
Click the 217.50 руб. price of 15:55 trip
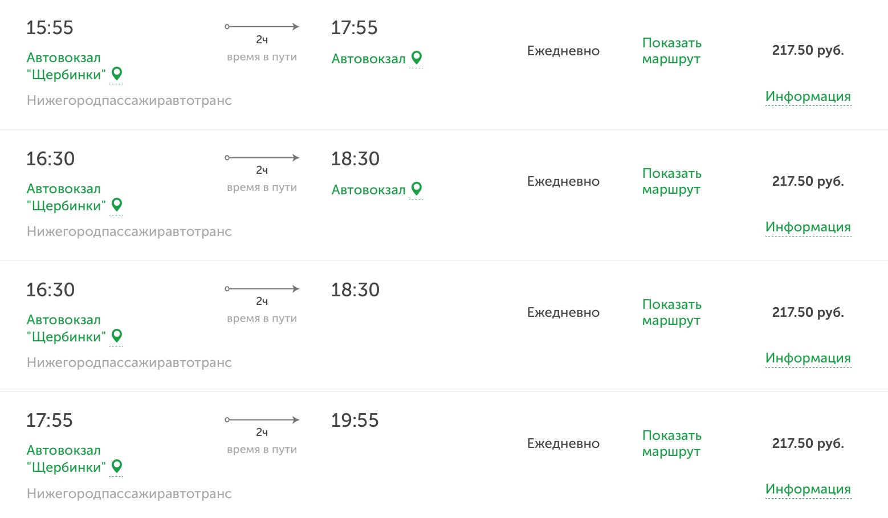[808, 50]
